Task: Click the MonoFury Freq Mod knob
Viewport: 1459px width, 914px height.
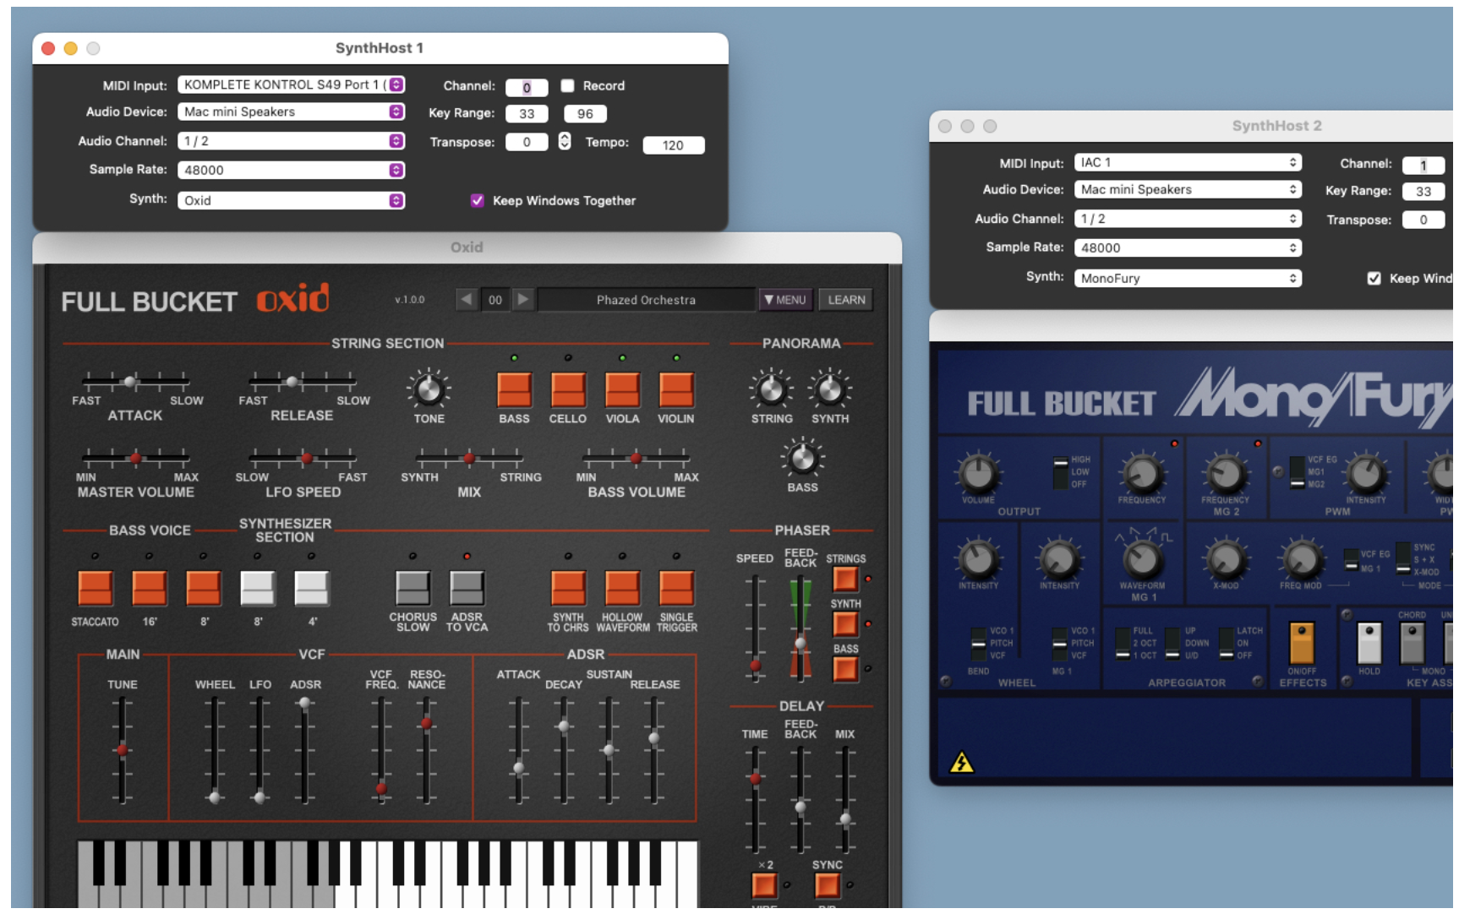Action: (1301, 558)
